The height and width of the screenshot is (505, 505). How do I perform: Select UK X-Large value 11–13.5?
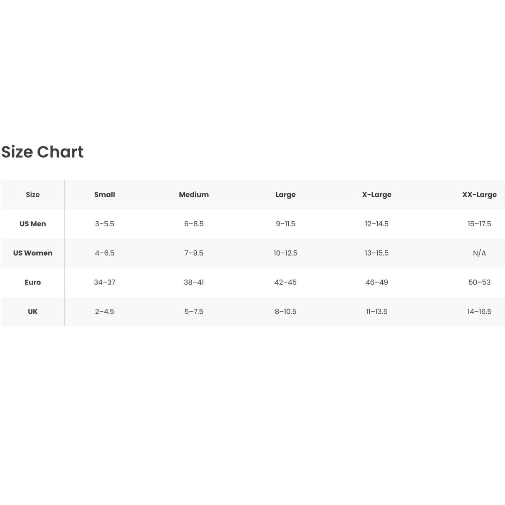click(x=376, y=312)
